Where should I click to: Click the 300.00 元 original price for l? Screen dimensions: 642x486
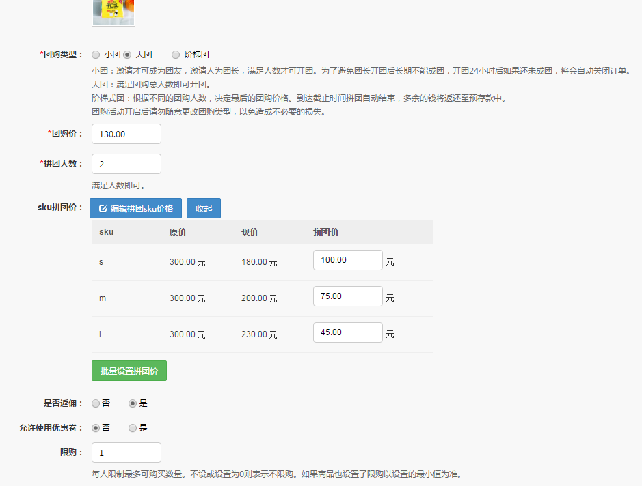187,334
